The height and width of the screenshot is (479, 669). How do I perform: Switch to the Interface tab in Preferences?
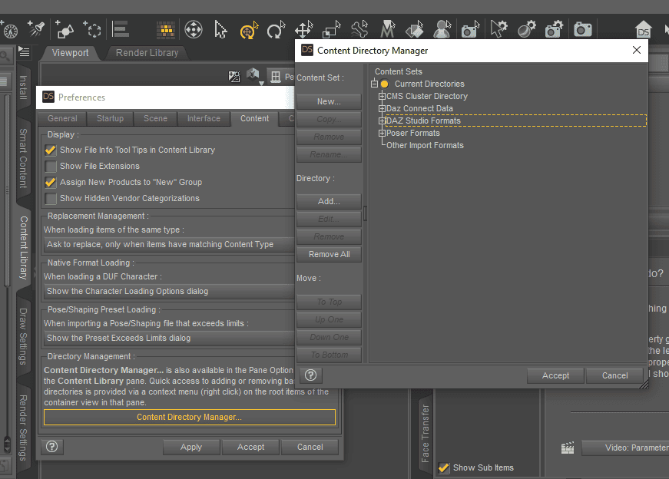[x=203, y=118]
